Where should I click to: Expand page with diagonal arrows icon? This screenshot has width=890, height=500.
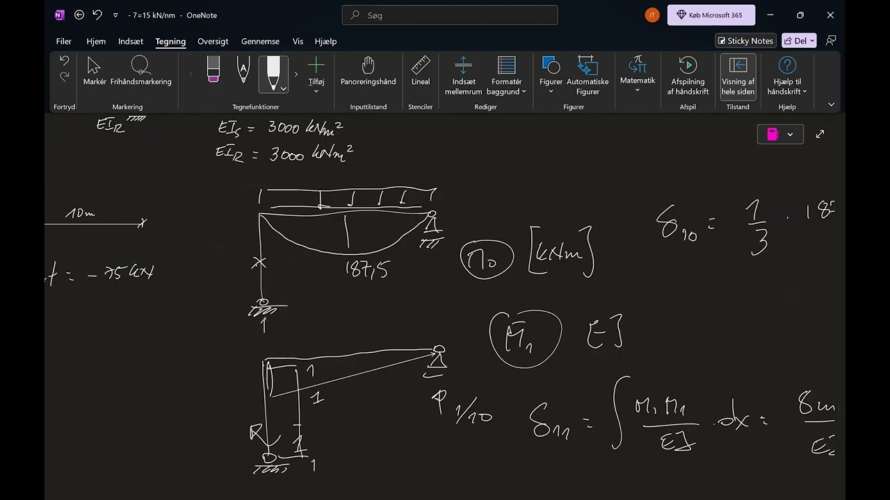pos(820,134)
